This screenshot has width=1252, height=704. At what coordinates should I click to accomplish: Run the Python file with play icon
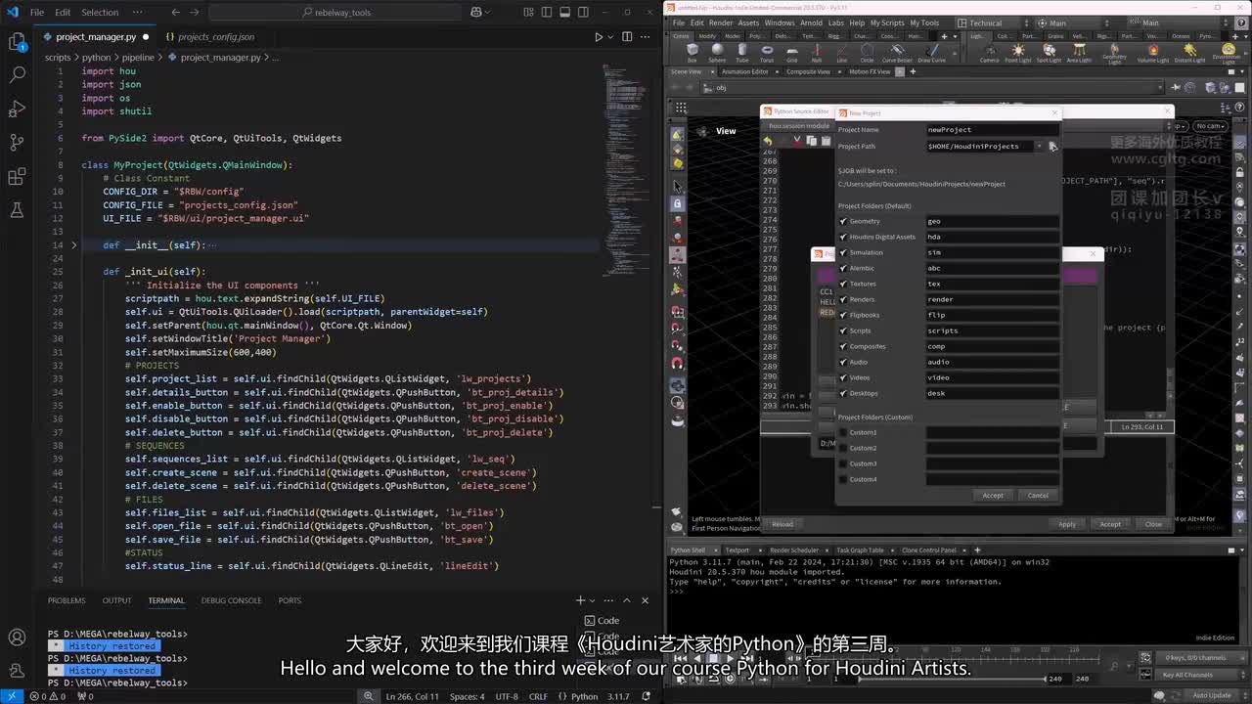point(599,37)
